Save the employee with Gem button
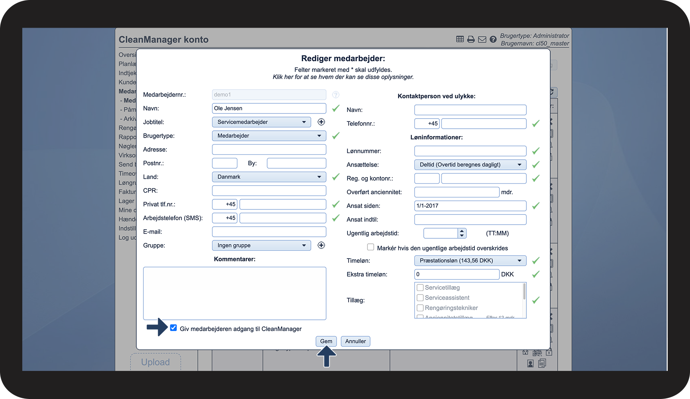The image size is (690, 399). point(326,341)
